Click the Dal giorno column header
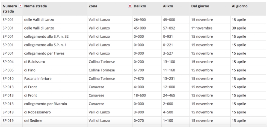267x127 pixels. point(200,6)
